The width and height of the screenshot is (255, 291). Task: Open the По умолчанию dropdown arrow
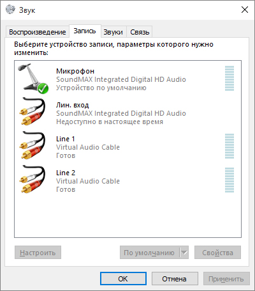(x=184, y=253)
